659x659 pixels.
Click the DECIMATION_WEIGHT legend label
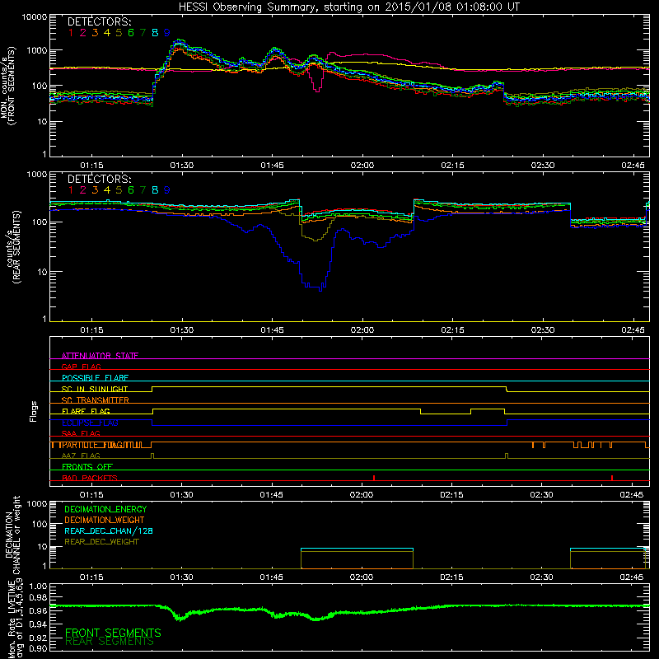coord(105,520)
